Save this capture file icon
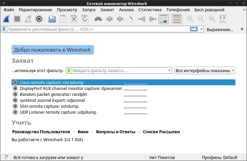Viewport: 247px width, 161px height. [x=63, y=19]
